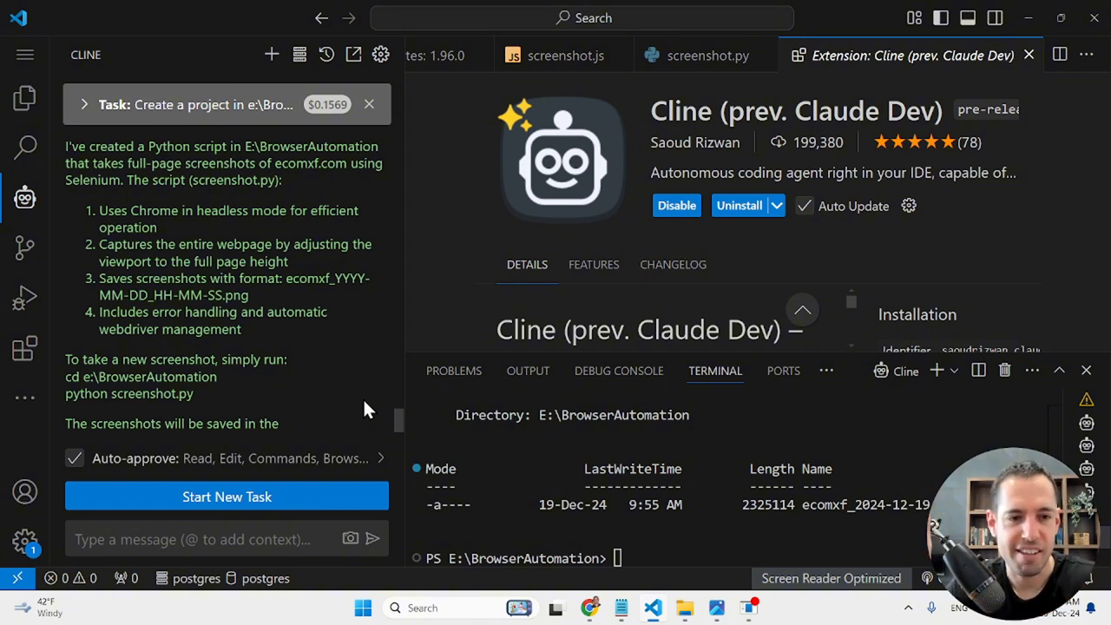
Task: Open the Extensions view in activity bar
Action: point(24,348)
